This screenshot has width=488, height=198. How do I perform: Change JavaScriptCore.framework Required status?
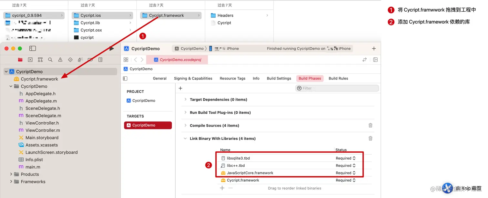point(346,173)
